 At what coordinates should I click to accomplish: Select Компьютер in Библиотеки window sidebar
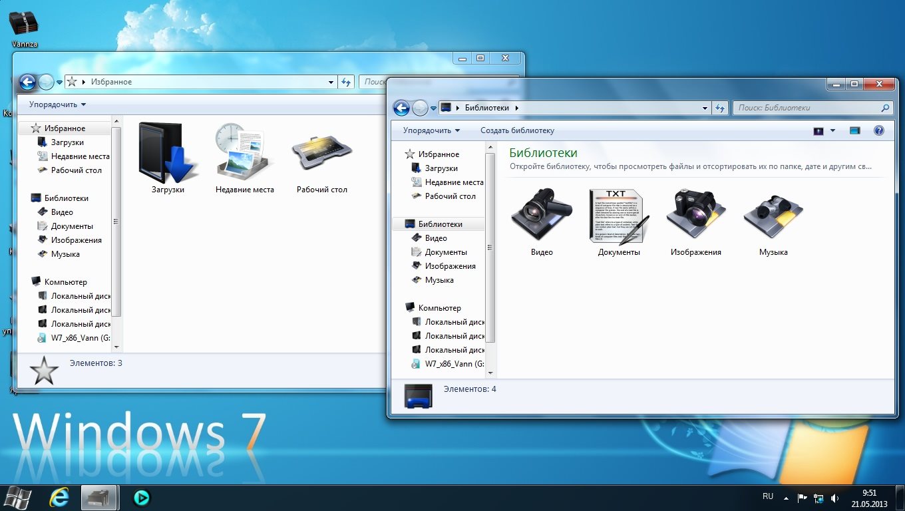[x=439, y=308]
